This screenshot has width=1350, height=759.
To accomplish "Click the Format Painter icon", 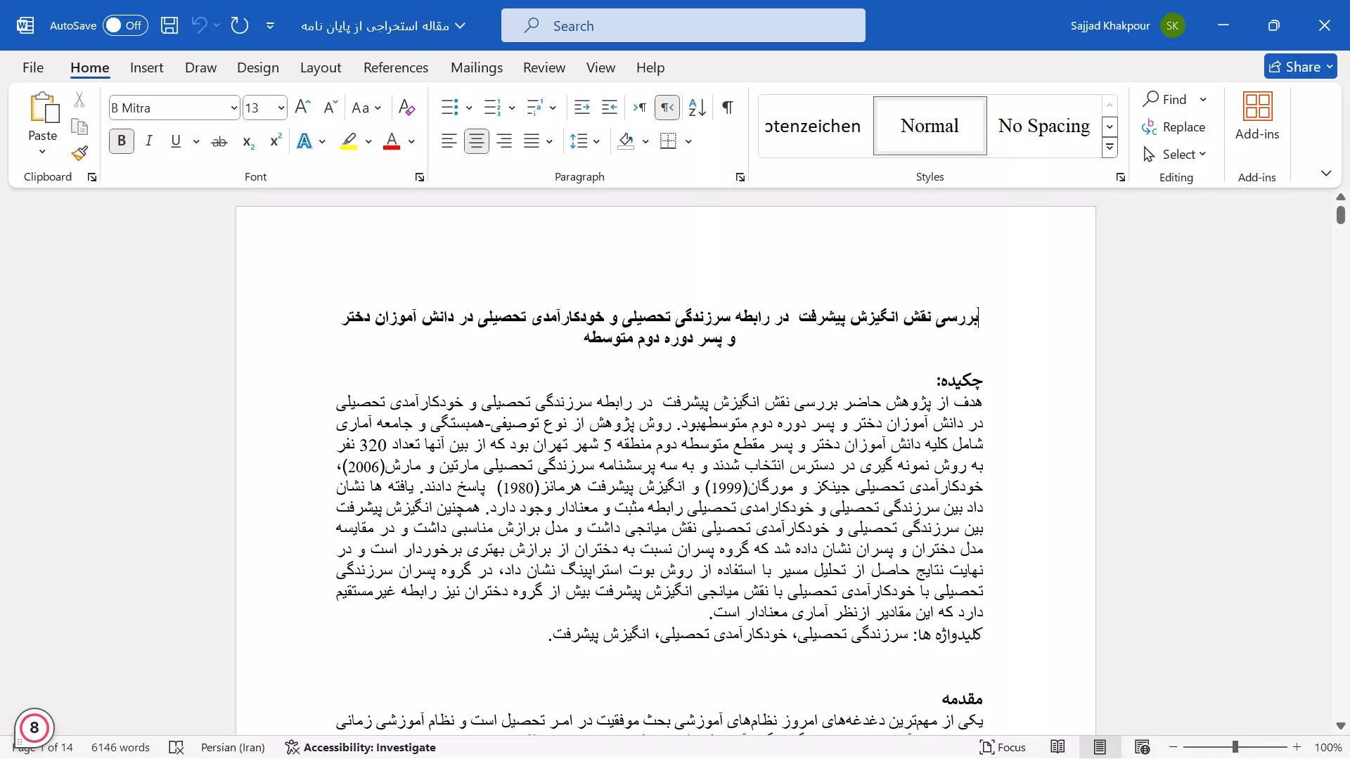I will 79,153.
